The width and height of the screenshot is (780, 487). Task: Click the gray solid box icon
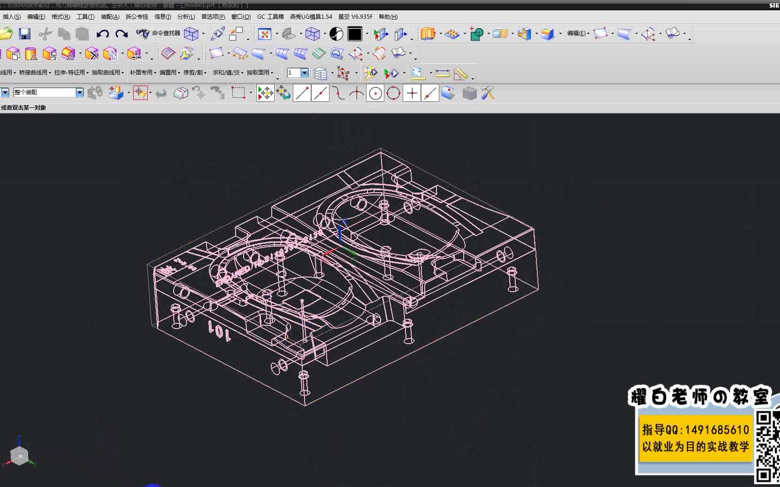click(469, 93)
